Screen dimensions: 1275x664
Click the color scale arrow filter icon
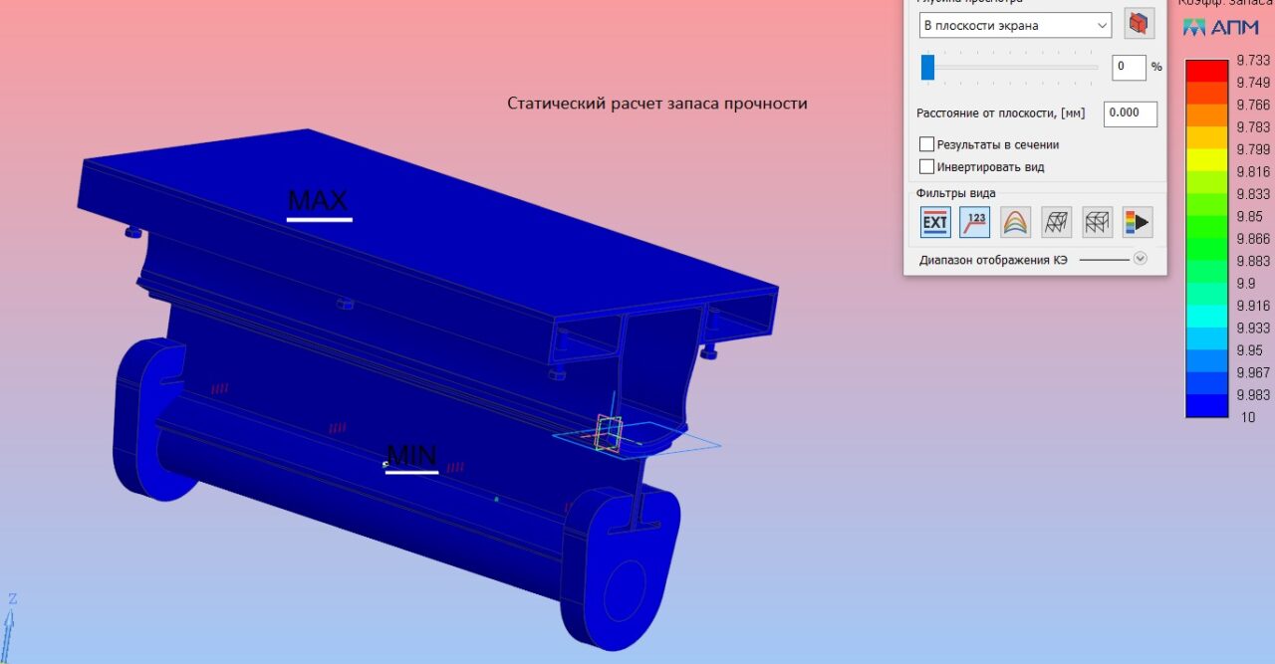[1137, 222]
